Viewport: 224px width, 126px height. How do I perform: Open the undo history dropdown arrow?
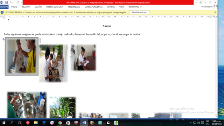pyautogui.click(x=14, y=2)
